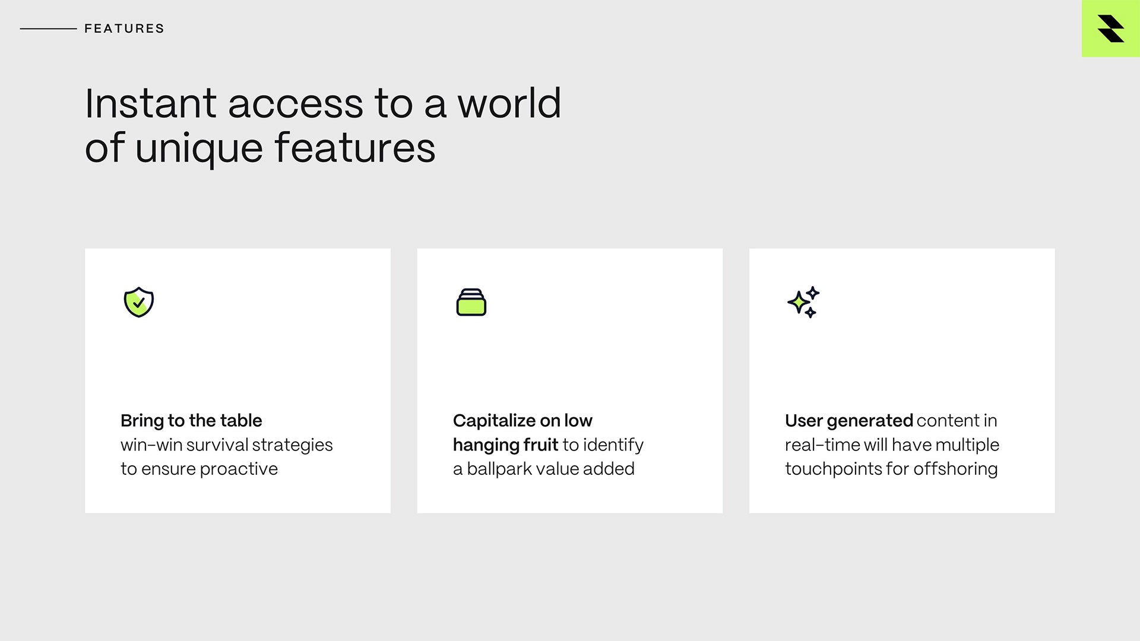Screen dimensions: 1140x641
Task: Select the slide title 'Instant access to a world'
Action: tap(324, 103)
